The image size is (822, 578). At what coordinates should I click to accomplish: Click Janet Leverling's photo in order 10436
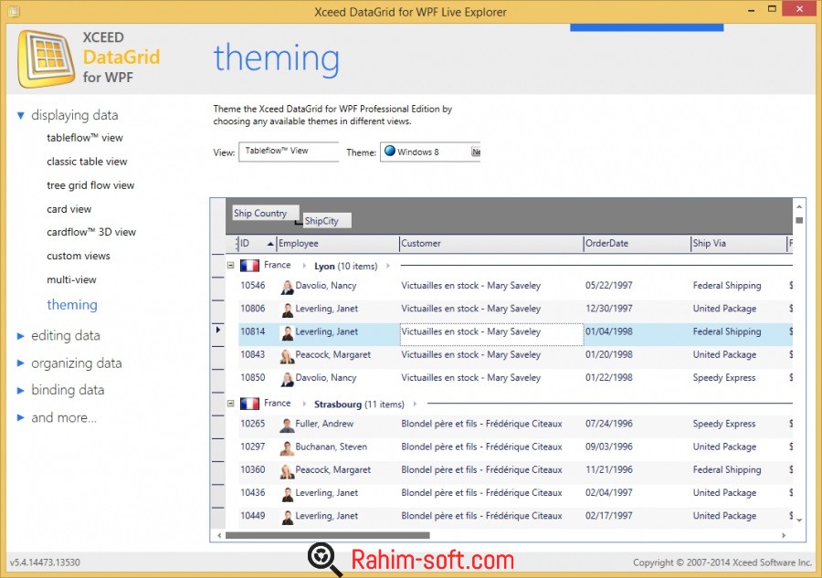288,494
